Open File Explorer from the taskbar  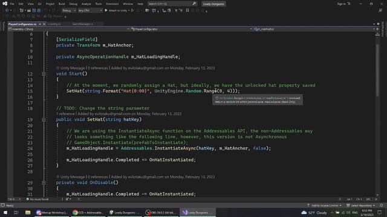click(28, 212)
